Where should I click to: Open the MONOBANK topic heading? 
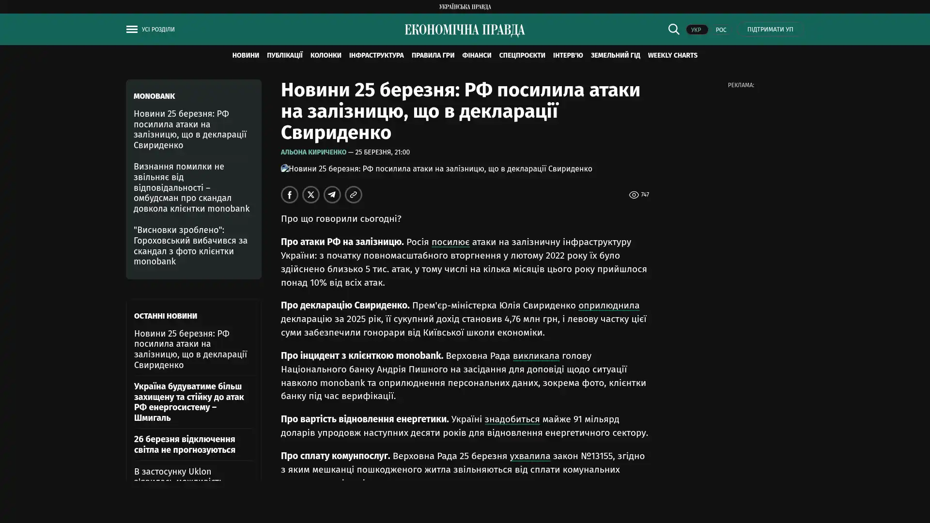click(154, 96)
